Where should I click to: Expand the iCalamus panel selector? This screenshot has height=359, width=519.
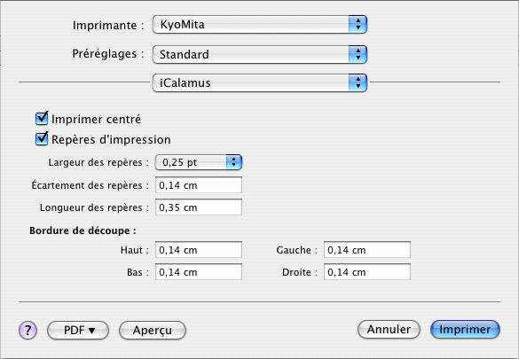click(x=259, y=82)
